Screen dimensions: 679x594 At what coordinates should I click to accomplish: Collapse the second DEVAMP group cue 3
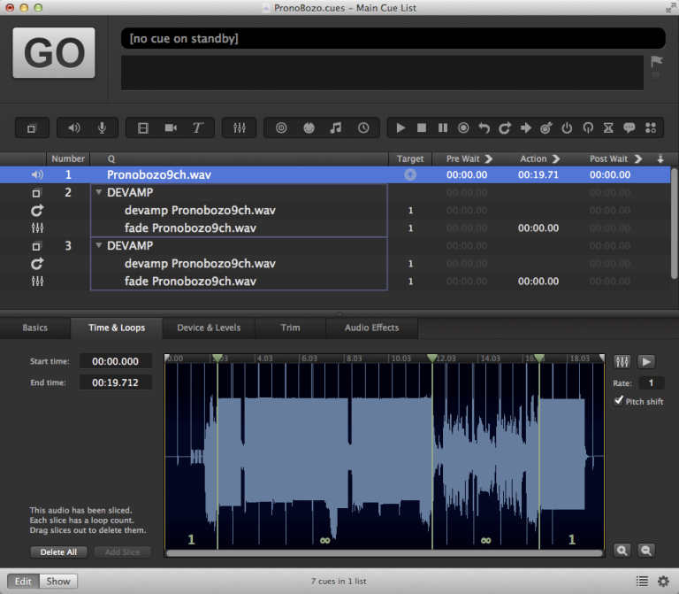point(98,246)
